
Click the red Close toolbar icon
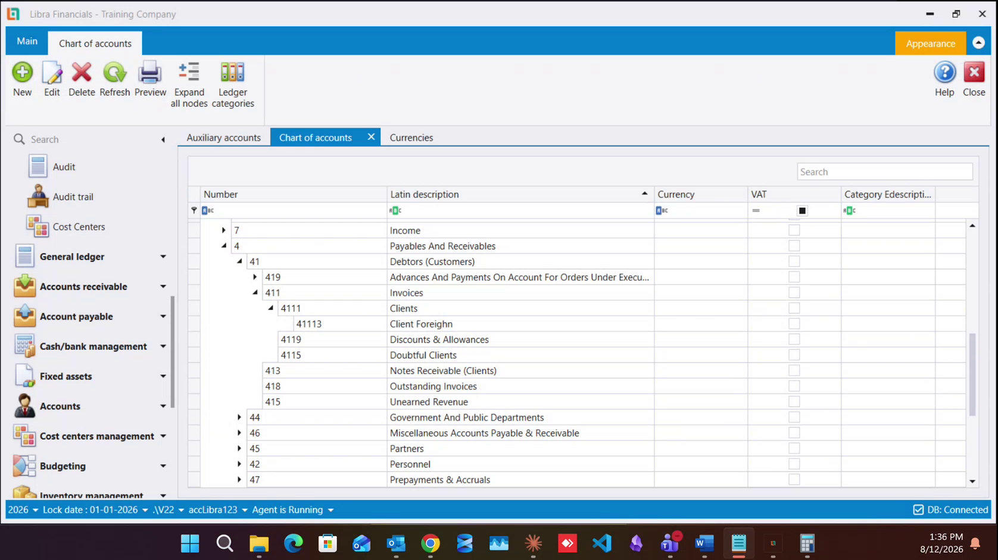[x=974, y=73]
